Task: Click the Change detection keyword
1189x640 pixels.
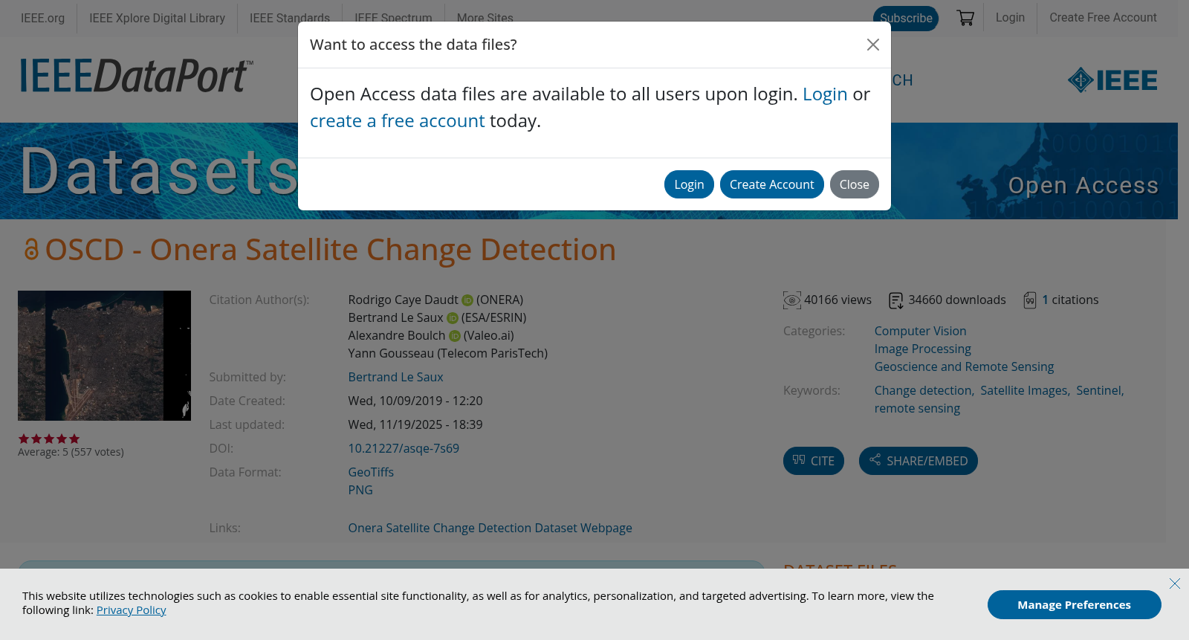Action: pyautogui.click(x=923, y=390)
